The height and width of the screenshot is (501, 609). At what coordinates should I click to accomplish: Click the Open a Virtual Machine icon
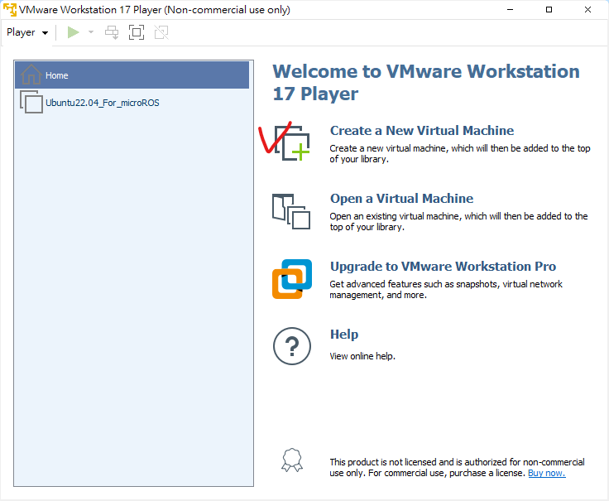point(291,211)
